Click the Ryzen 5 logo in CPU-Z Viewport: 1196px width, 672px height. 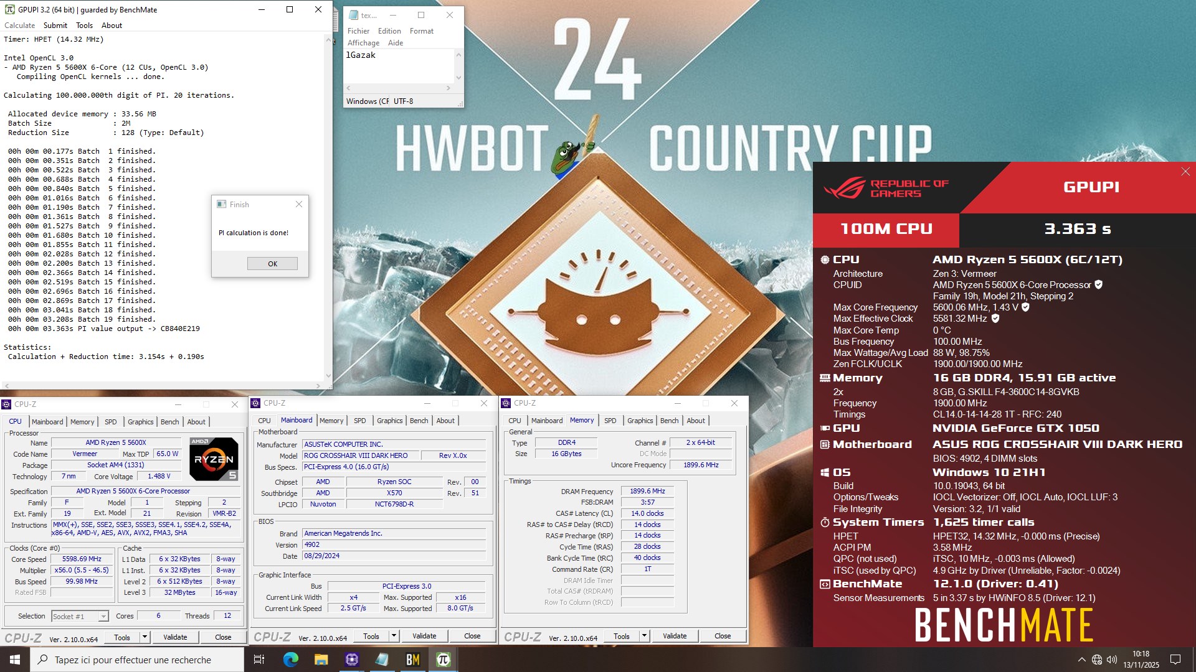214,459
